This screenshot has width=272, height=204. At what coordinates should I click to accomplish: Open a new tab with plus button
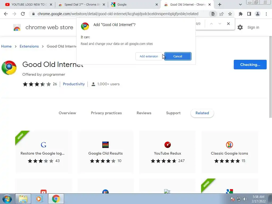tap(220, 5)
